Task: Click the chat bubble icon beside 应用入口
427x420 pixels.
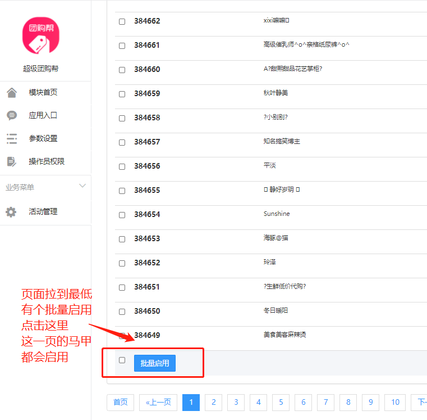Action: 12,116
